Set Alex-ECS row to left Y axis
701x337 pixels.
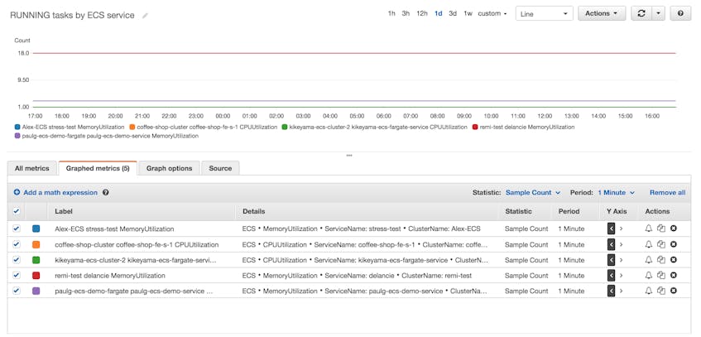[x=611, y=229]
